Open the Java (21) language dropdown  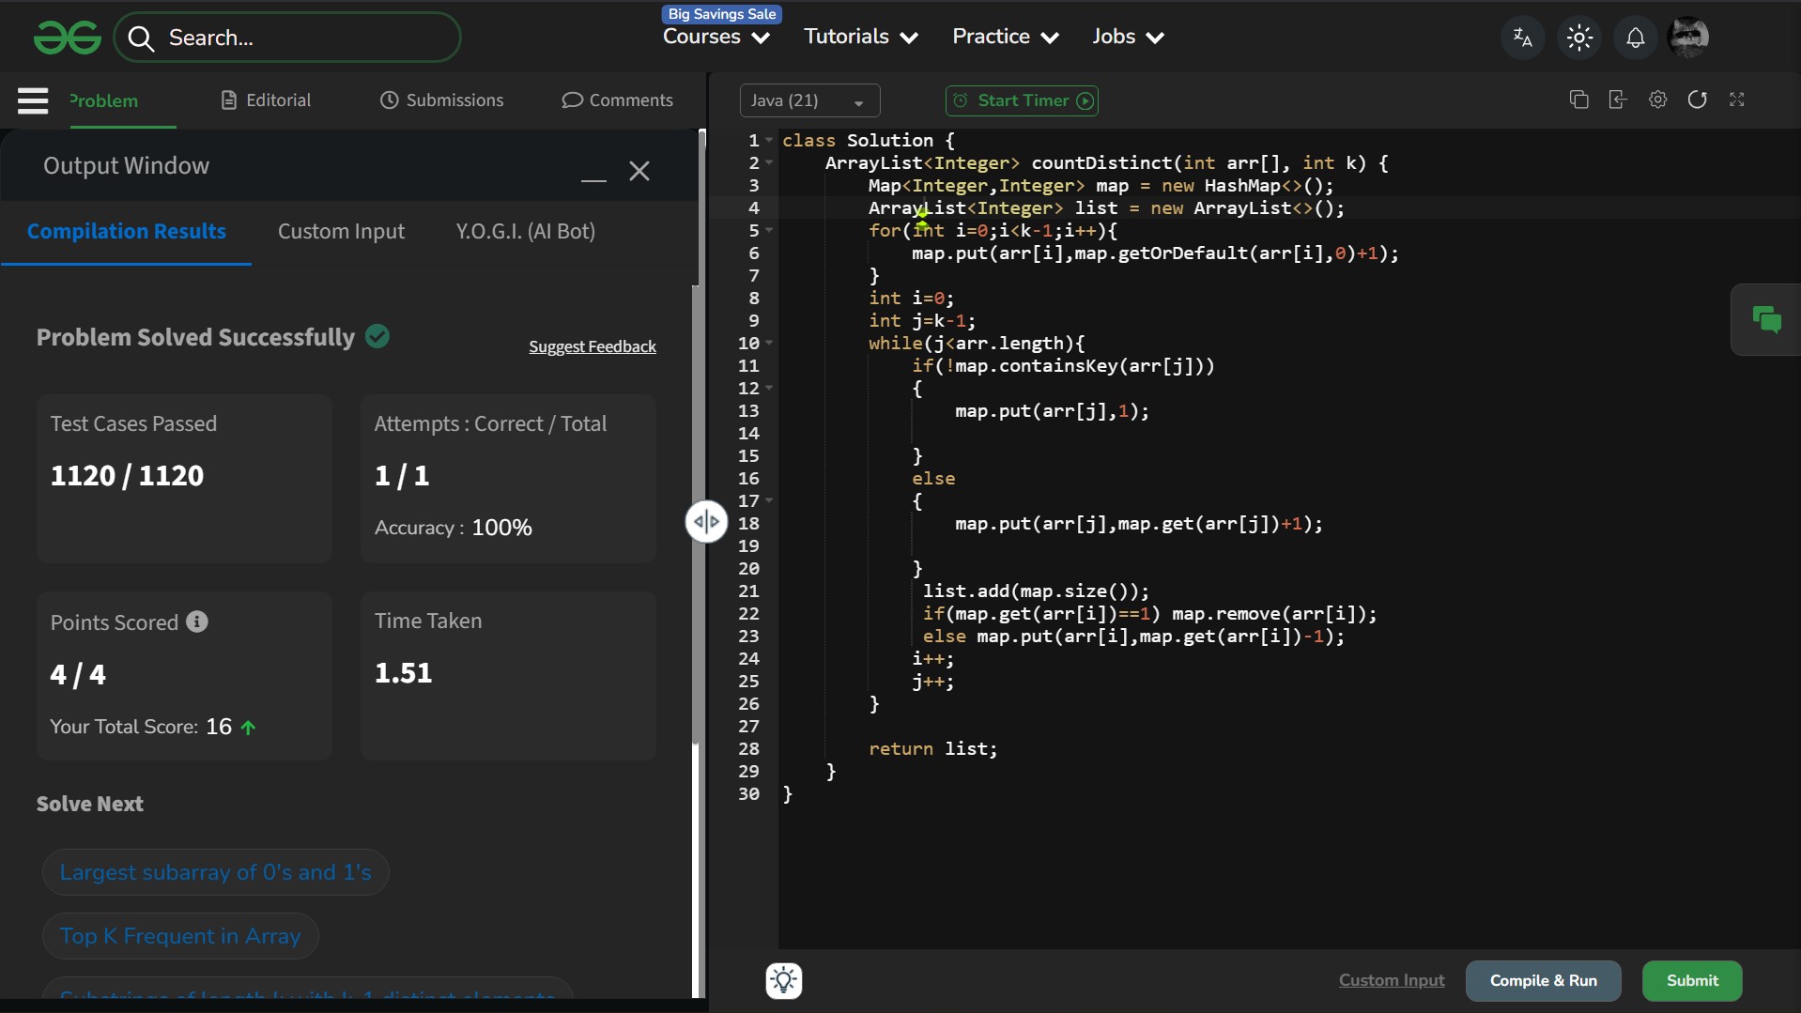(808, 100)
